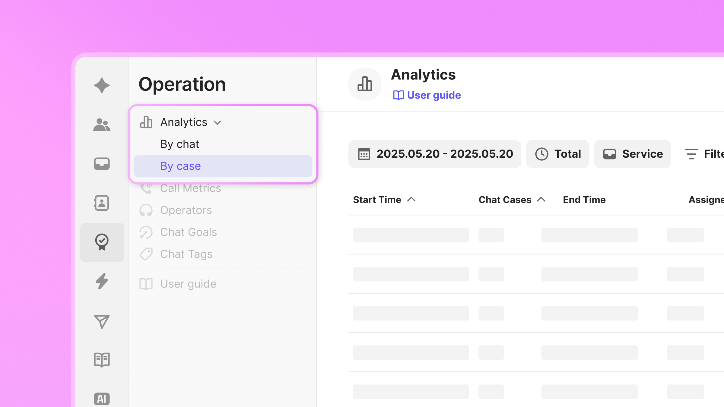Open the AI icon in the sidebar
The height and width of the screenshot is (407, 724).
tap(102, 399)
